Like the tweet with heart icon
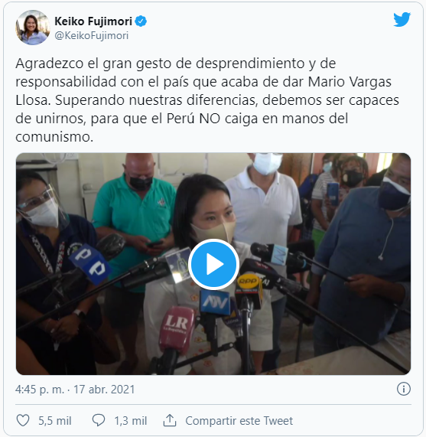Image resolution: width=426 pixels, height=437 pixels. click(x=23, y=420)
